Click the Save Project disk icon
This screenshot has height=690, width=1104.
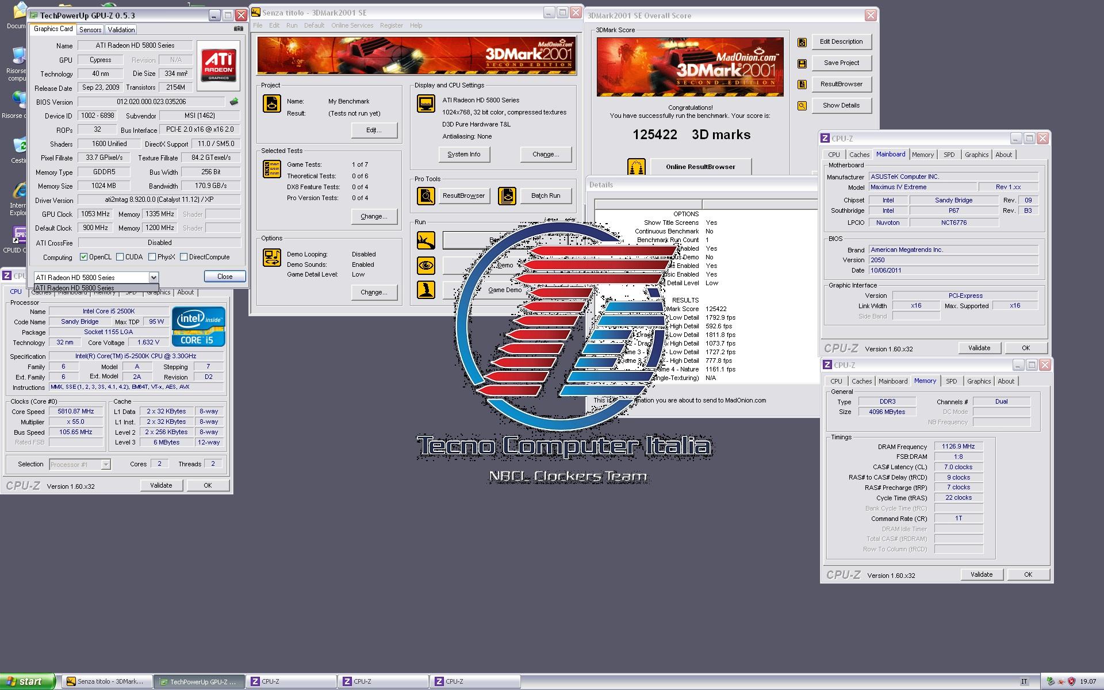[802, 63]
